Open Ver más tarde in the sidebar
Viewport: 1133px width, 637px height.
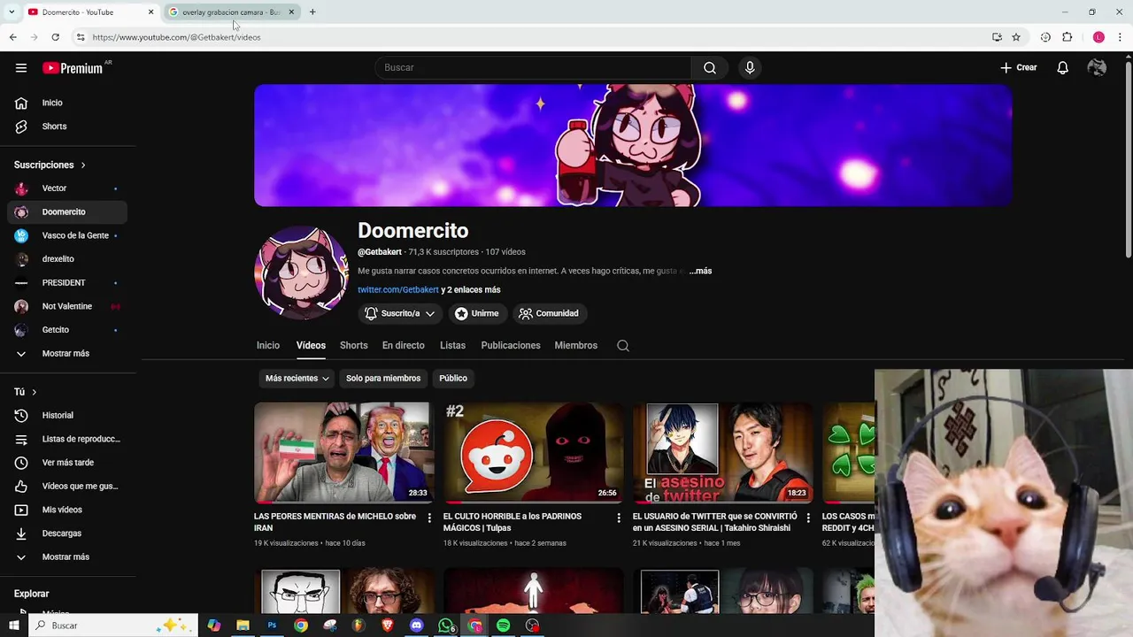pyautogui.click(x=67, y=463)
